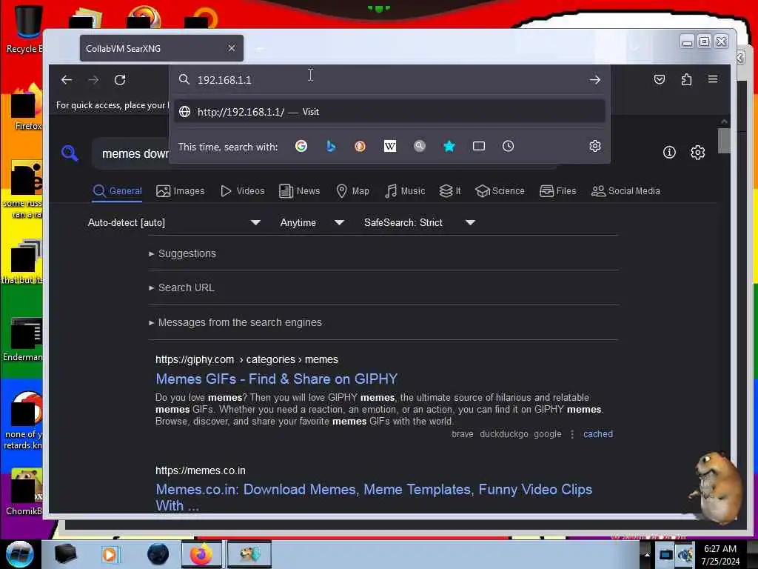Viewport: 758px width, 569px height.
Task: Open the SafeSearch: Strict dropdown
Action: point(420,222)
